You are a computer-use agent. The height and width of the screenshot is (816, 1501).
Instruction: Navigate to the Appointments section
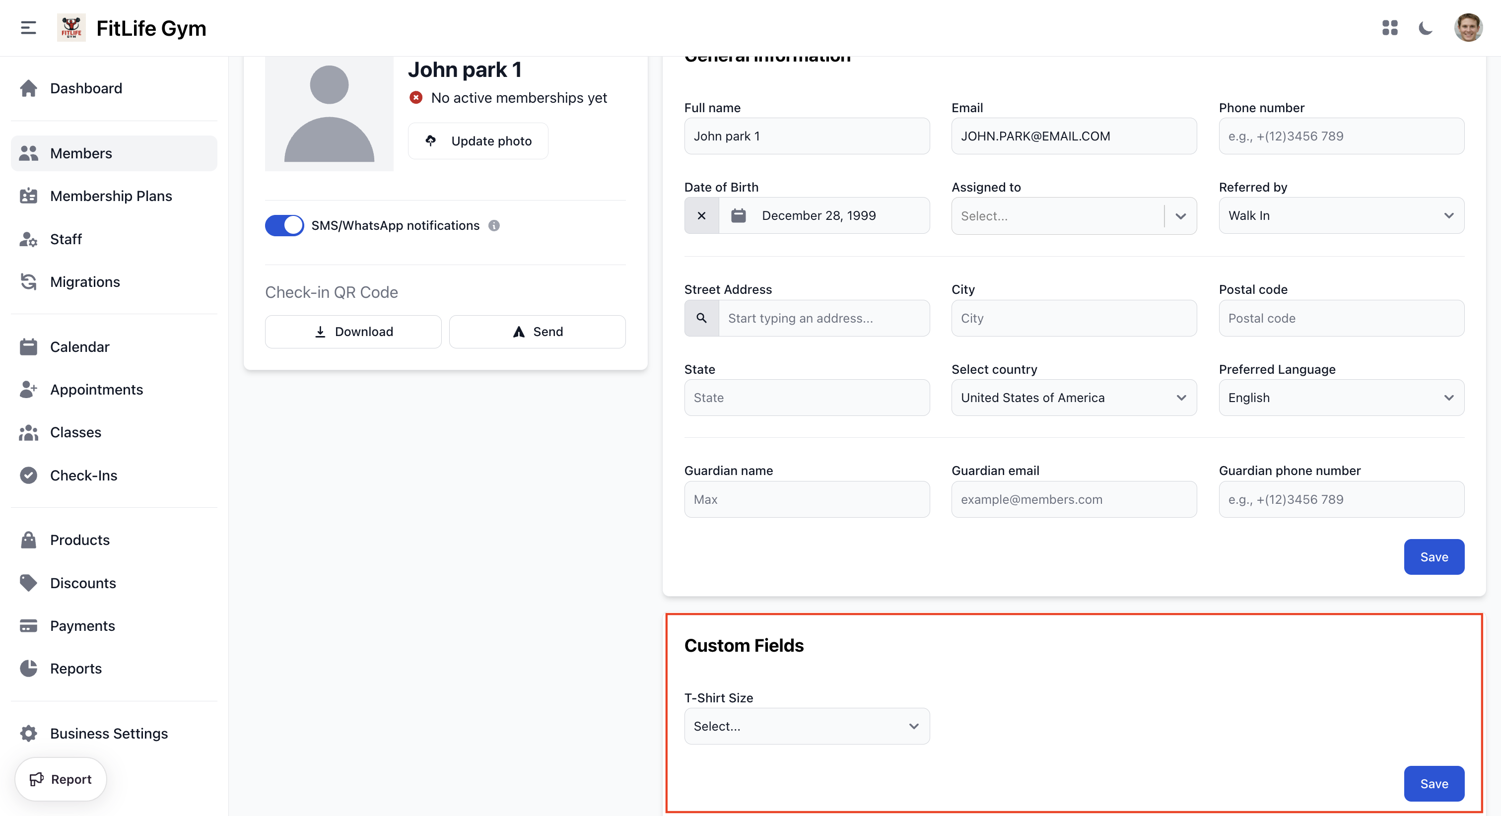click(x=96, y=389)
